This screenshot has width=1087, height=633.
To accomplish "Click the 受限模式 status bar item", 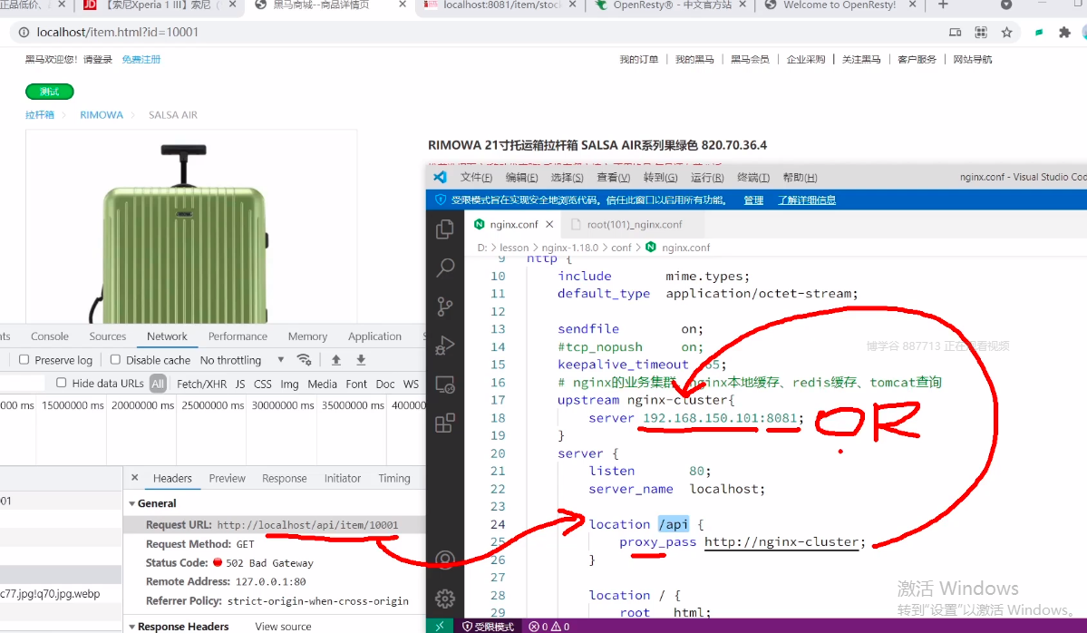I will click(x=489, y=627).
